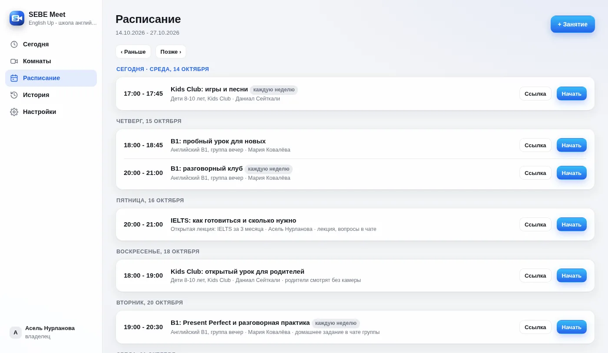The height and width of the screenshot is (353, 608).
Task: Start the B1: разговорный клуб session
Action: [572, 173]
